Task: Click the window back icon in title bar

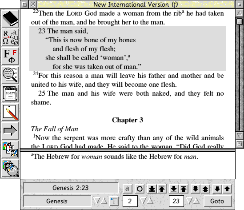Action: (x=24, y=4)
